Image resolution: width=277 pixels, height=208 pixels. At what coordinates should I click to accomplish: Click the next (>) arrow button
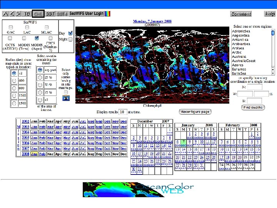(18, 14)
